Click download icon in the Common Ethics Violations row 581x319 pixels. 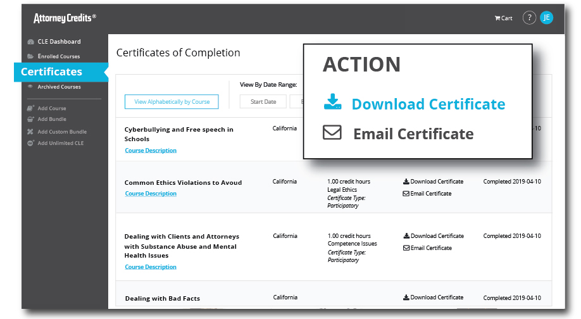click(406, 182)
